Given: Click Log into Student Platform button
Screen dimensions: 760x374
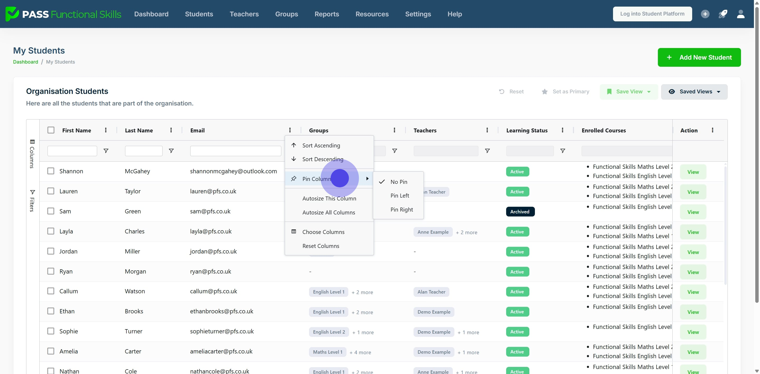Looking at the screenshot, I should [x=652, y=14].
